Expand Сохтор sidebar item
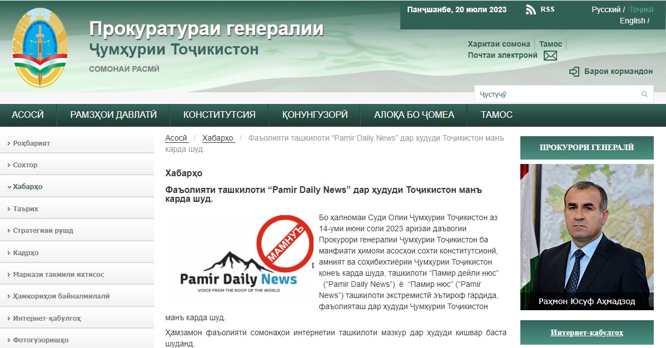This screenshot has height=348, width=666. click(x=77, y=165)
